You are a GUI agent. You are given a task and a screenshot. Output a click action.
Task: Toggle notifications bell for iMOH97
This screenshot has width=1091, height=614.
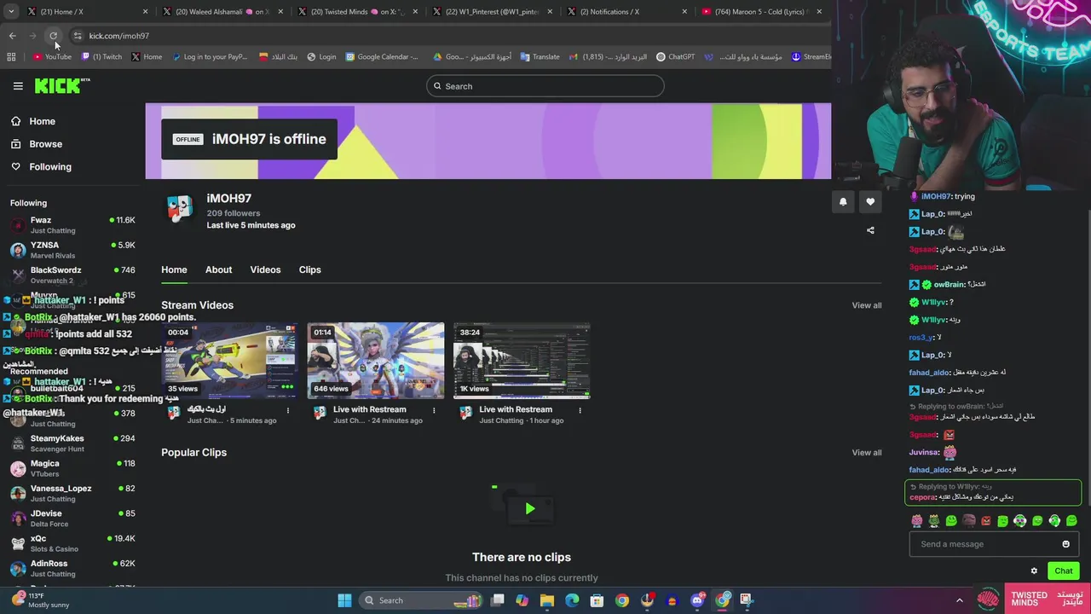coord(843,202)
